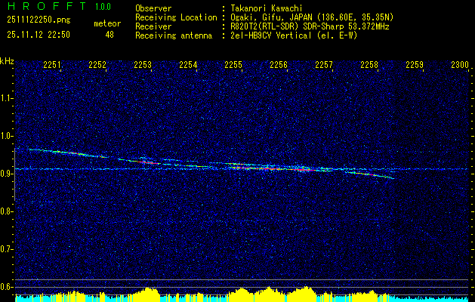Click observer name Takanori Kawachi
Image resolution: width=475 pixels, height=302 pixels.
click(267, 8)
